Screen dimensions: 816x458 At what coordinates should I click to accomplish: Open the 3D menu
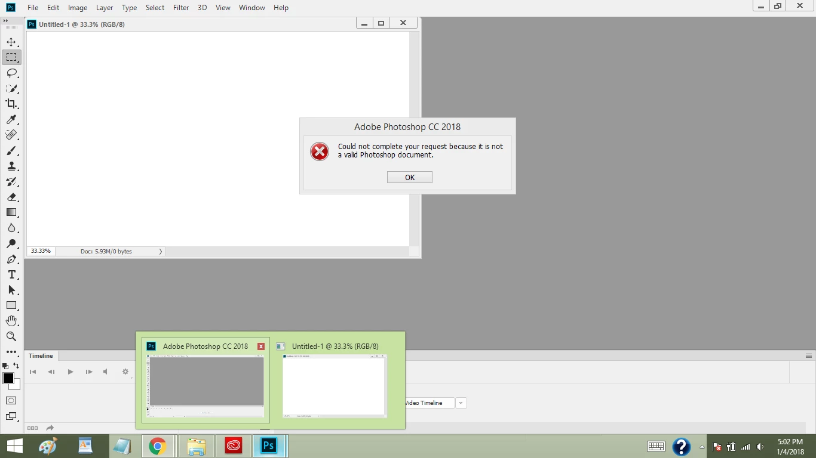point(203,8)
